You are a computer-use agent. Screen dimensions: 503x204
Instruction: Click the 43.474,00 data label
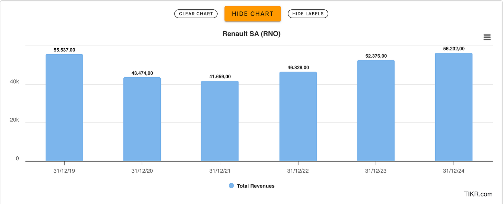(x=142, y=73)
